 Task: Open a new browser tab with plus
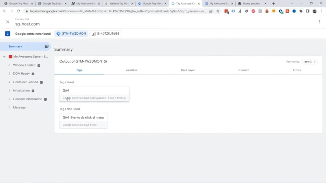coord(273,3)
